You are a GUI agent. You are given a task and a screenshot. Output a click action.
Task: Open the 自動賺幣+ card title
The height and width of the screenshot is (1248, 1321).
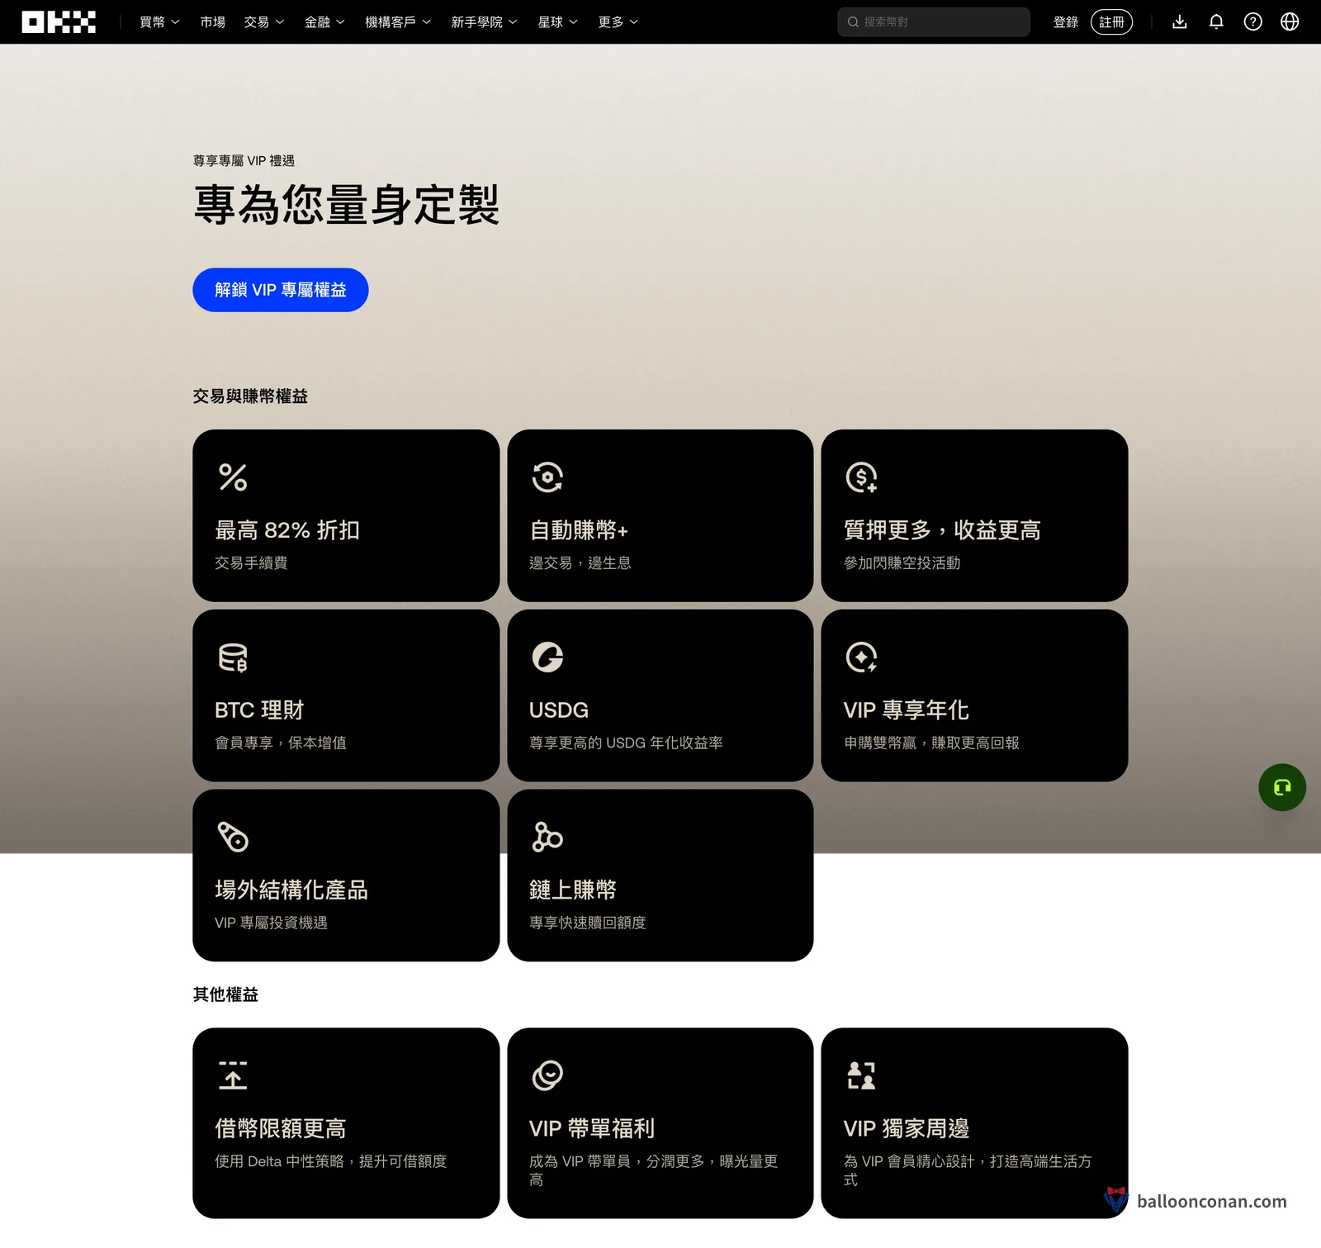(x=579, y=530)
